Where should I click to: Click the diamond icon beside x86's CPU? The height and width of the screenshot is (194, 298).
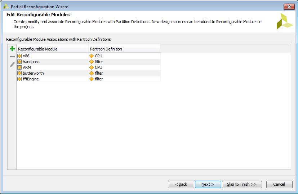point(92,56)
